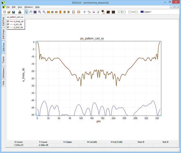Click the X-Cursor value field
The image size is (181, 153).
point(19,145)
